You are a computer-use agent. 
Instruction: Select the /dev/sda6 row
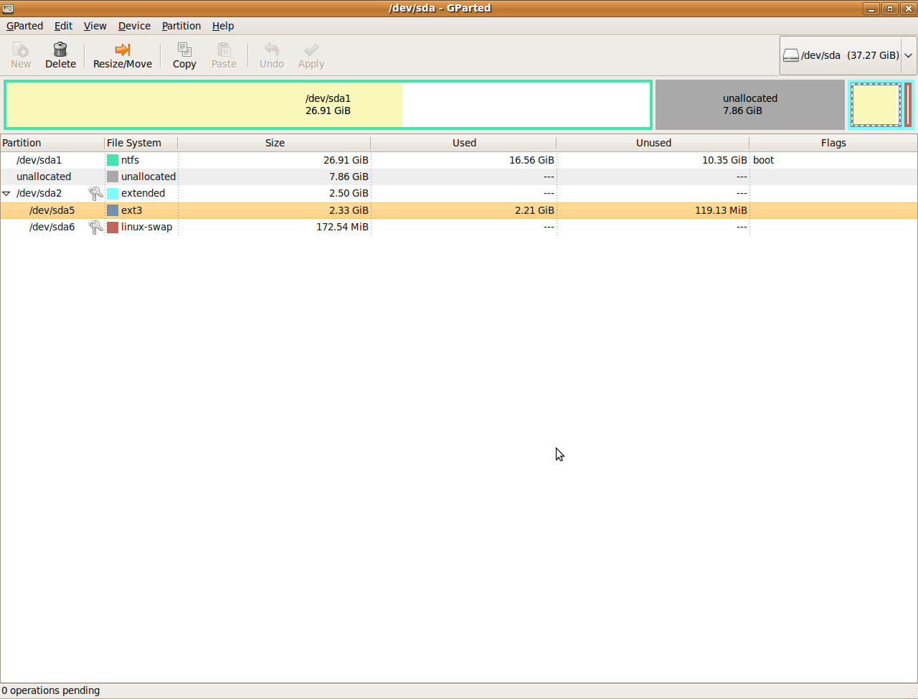[x=459, y=227]
